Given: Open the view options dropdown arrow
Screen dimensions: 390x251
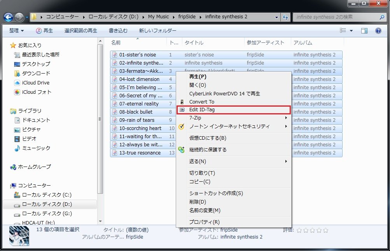Looking at the screenshot, I should click(x=352, y=31).
